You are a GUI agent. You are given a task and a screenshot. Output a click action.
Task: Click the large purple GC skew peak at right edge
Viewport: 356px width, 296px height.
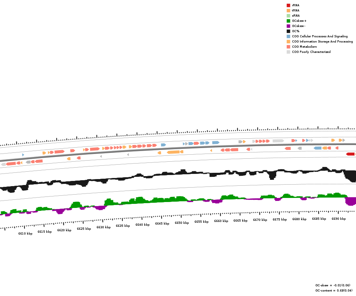[x=350, y=201]
